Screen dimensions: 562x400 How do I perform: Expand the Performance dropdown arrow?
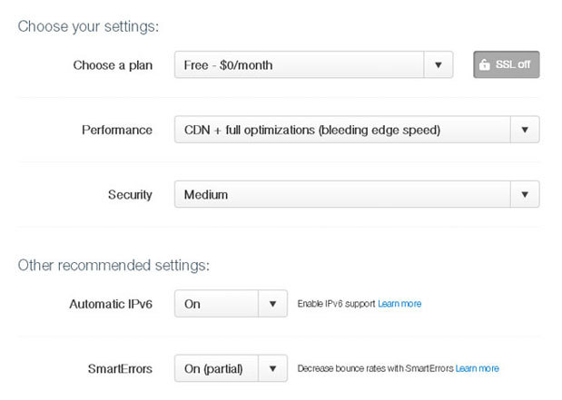point(525,130)
